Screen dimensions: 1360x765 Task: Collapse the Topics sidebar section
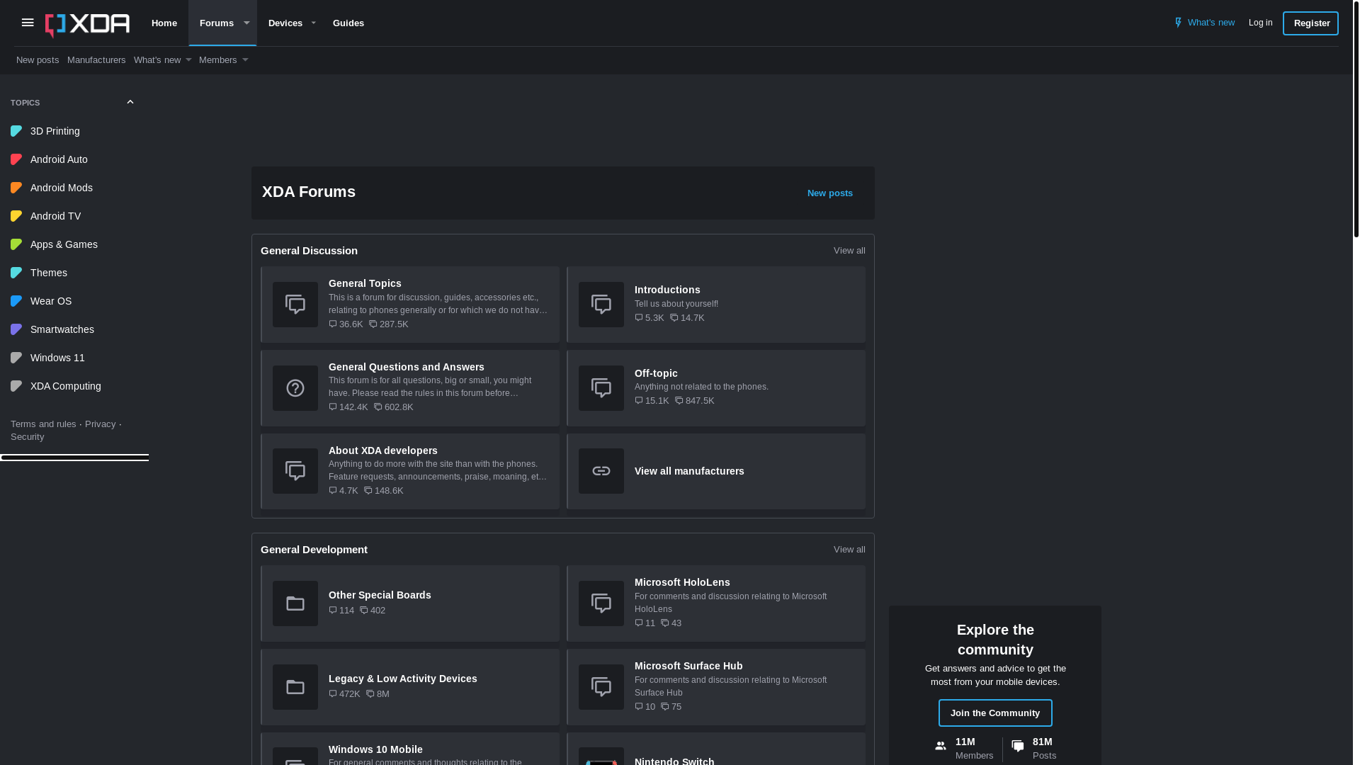pos(130,103)
